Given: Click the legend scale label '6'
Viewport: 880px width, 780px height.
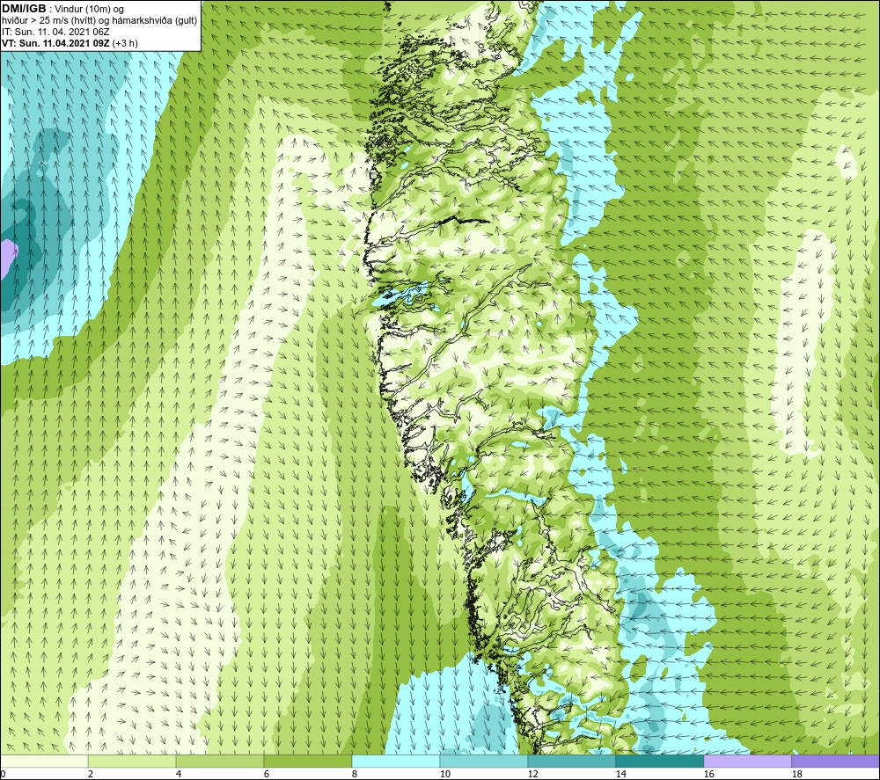Looking at the screenshot, I should (266, 774).
